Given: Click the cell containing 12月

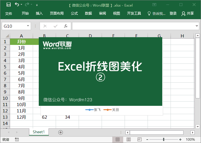Looking at the screenshot, I should [x=22, y=117].
